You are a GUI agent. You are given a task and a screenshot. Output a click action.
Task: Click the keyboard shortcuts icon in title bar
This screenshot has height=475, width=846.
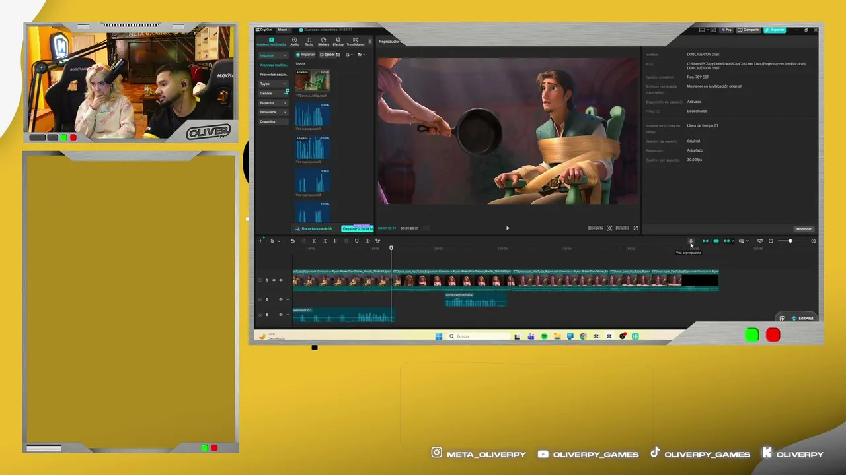click(x=712, y=30)
